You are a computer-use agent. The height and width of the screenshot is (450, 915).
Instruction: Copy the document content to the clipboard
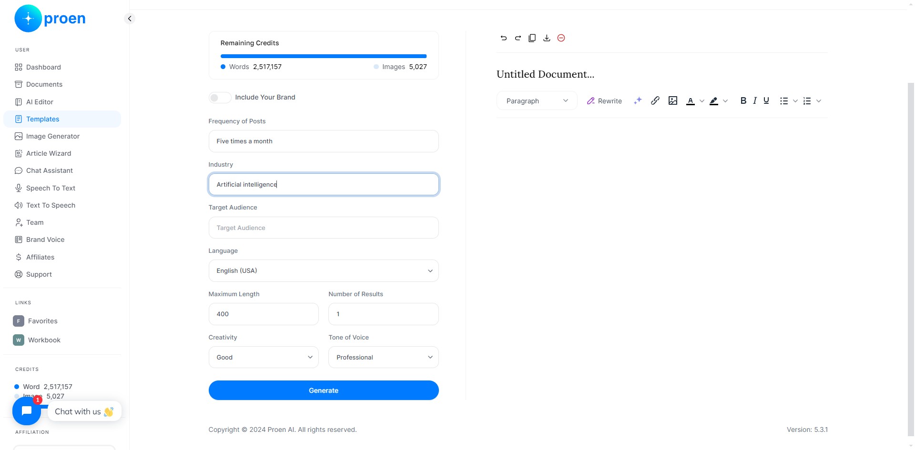pyautogui.click(x=532, y=38)
